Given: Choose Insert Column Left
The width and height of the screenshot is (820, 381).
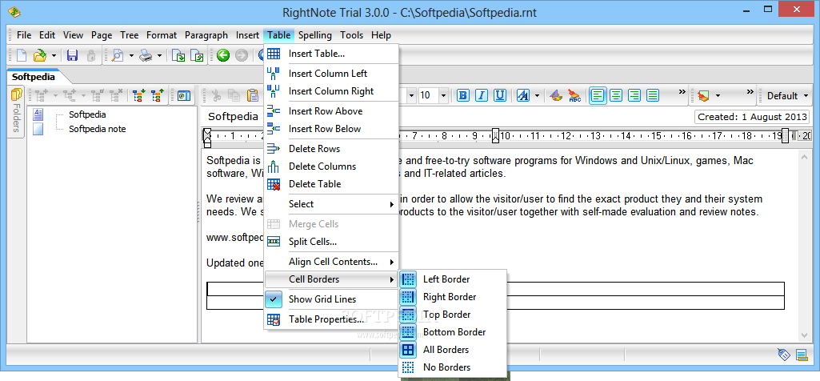Looking at the screenshot, I should click(331, 74).
